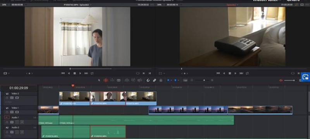The image size is (310, 139).
Task: Select the arrow Selection Mode tool
Action: pyautogui.click(x=99, y=80)
